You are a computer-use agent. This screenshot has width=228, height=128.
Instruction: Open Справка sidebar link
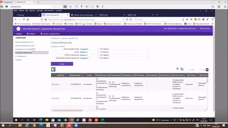(18, 60)
